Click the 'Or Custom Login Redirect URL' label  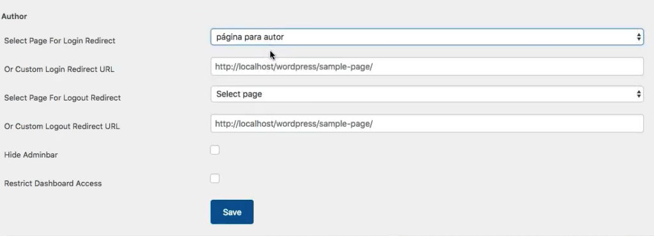tap(59, 69)
